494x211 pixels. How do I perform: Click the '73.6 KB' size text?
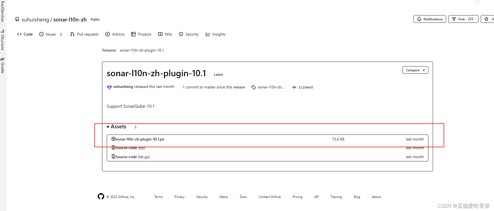click(338, 139)
